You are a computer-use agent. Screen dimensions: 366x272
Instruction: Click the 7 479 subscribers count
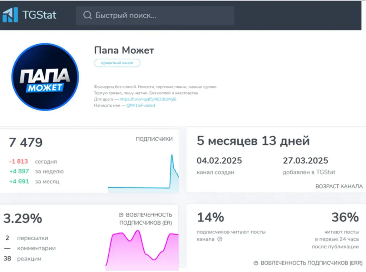click(x=26, y=142)
